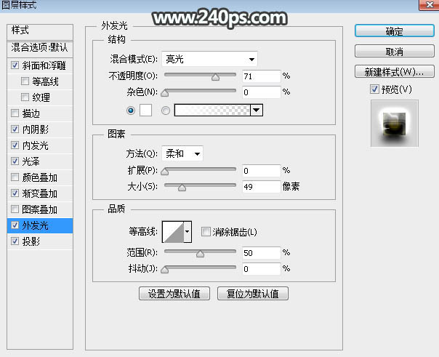
Task: Open the 投影 settings label
Action: [31, 241]
